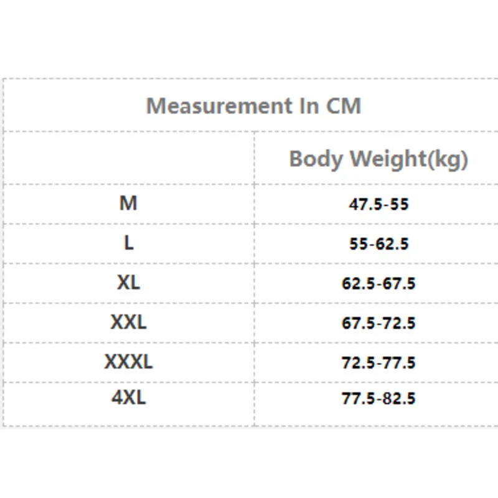Screen dimensions: 498x498
Task: Click "CM" in the table title
Action: 343,105
